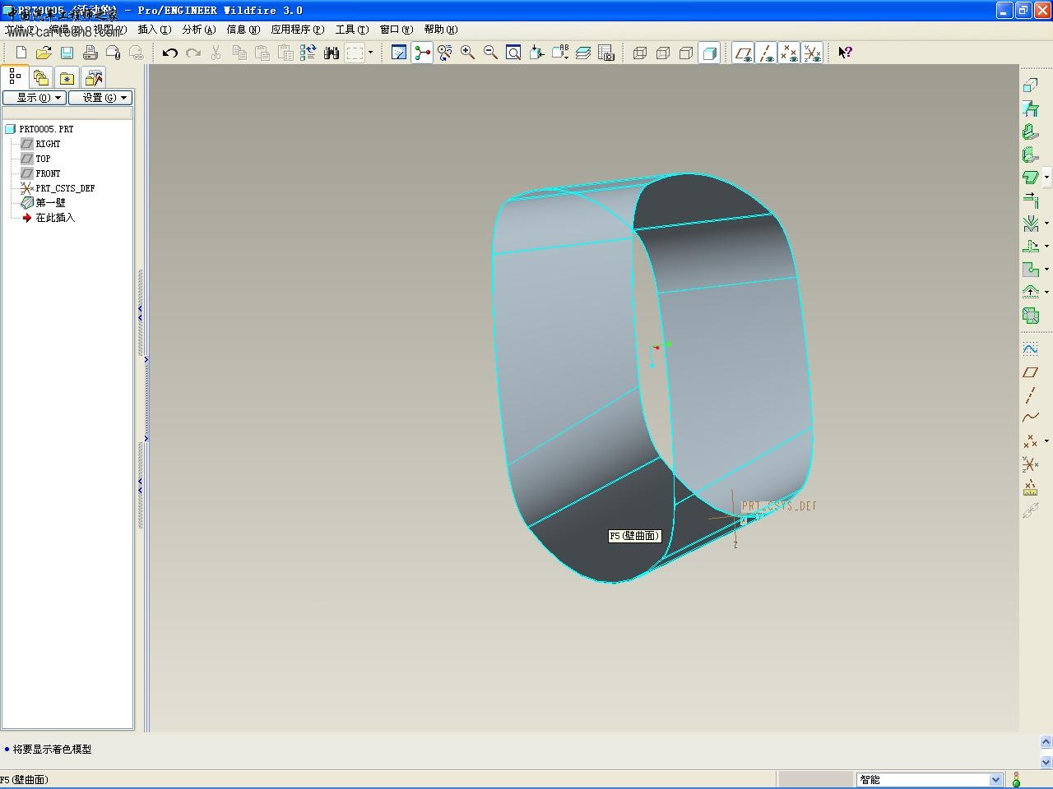Viewport: 1053px width, 789px height.
Task: Switch to the Favorites tab
Action: pyautogui.click(x=67, y=78)
